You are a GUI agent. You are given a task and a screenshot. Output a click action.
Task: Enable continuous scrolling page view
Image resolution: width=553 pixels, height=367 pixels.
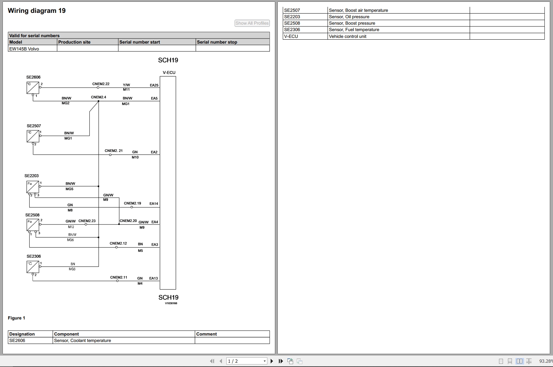coord(510,361)
